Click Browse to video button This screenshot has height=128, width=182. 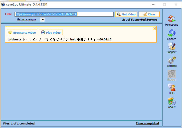(22, 32)
